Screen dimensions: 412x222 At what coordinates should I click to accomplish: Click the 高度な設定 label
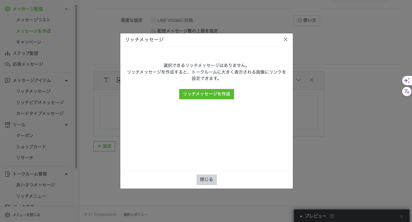click(132, 20)
